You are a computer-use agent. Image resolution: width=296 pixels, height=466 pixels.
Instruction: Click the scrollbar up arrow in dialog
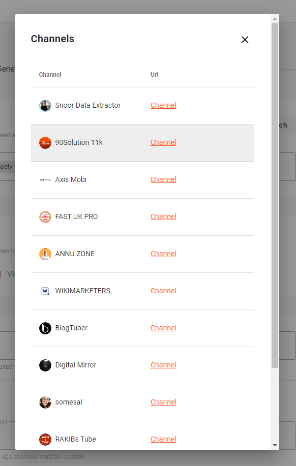pos(275,19)
